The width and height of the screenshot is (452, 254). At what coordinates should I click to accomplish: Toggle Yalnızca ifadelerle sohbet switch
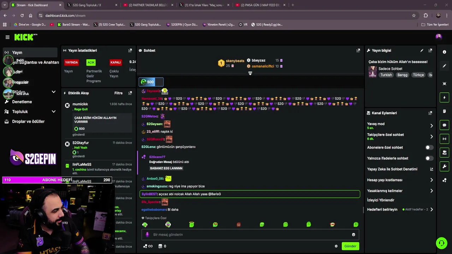point(429,158)
